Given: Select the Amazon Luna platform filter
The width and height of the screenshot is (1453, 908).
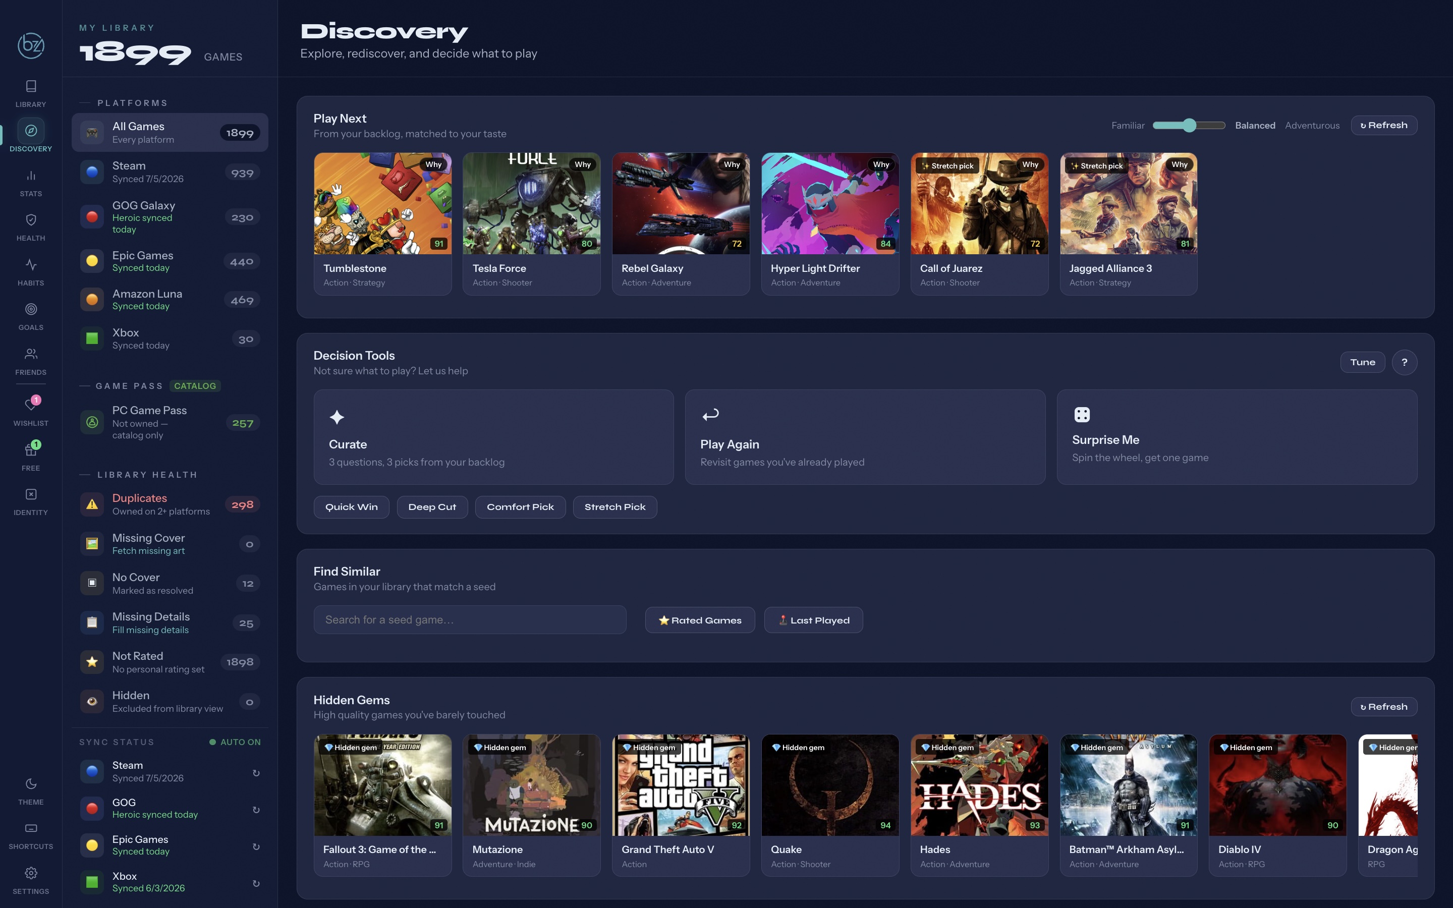Looking at the screenshot, I should point(170,300).
